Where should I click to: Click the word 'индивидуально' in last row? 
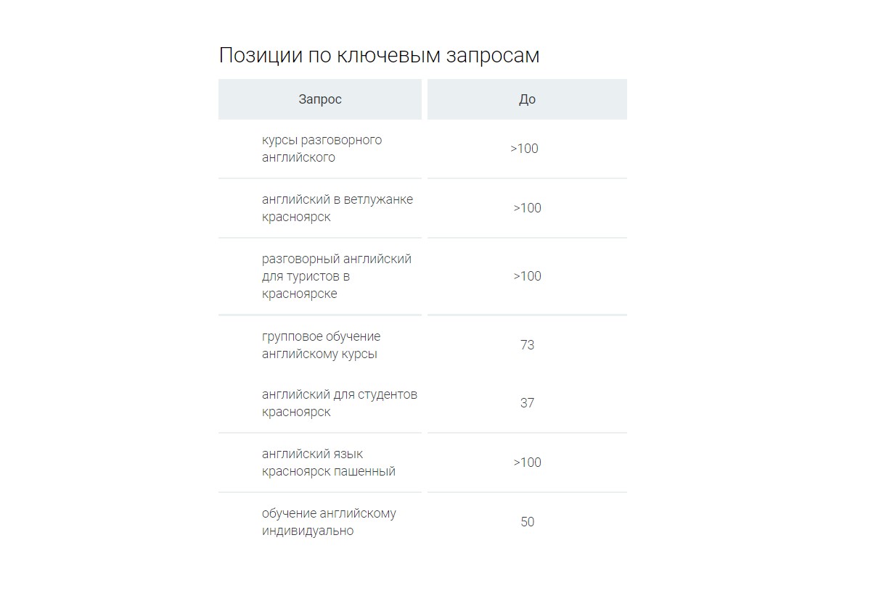(x=308, y=531)
